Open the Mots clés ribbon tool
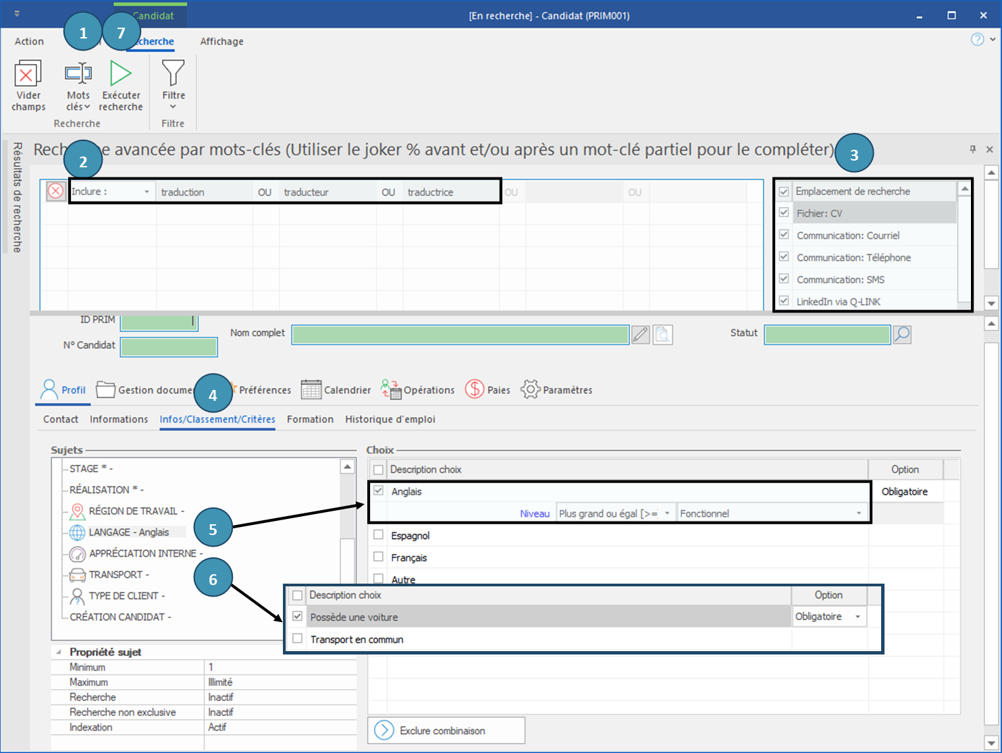Image resolution: width=1002 pixels, height=753 pixels. 78,74
